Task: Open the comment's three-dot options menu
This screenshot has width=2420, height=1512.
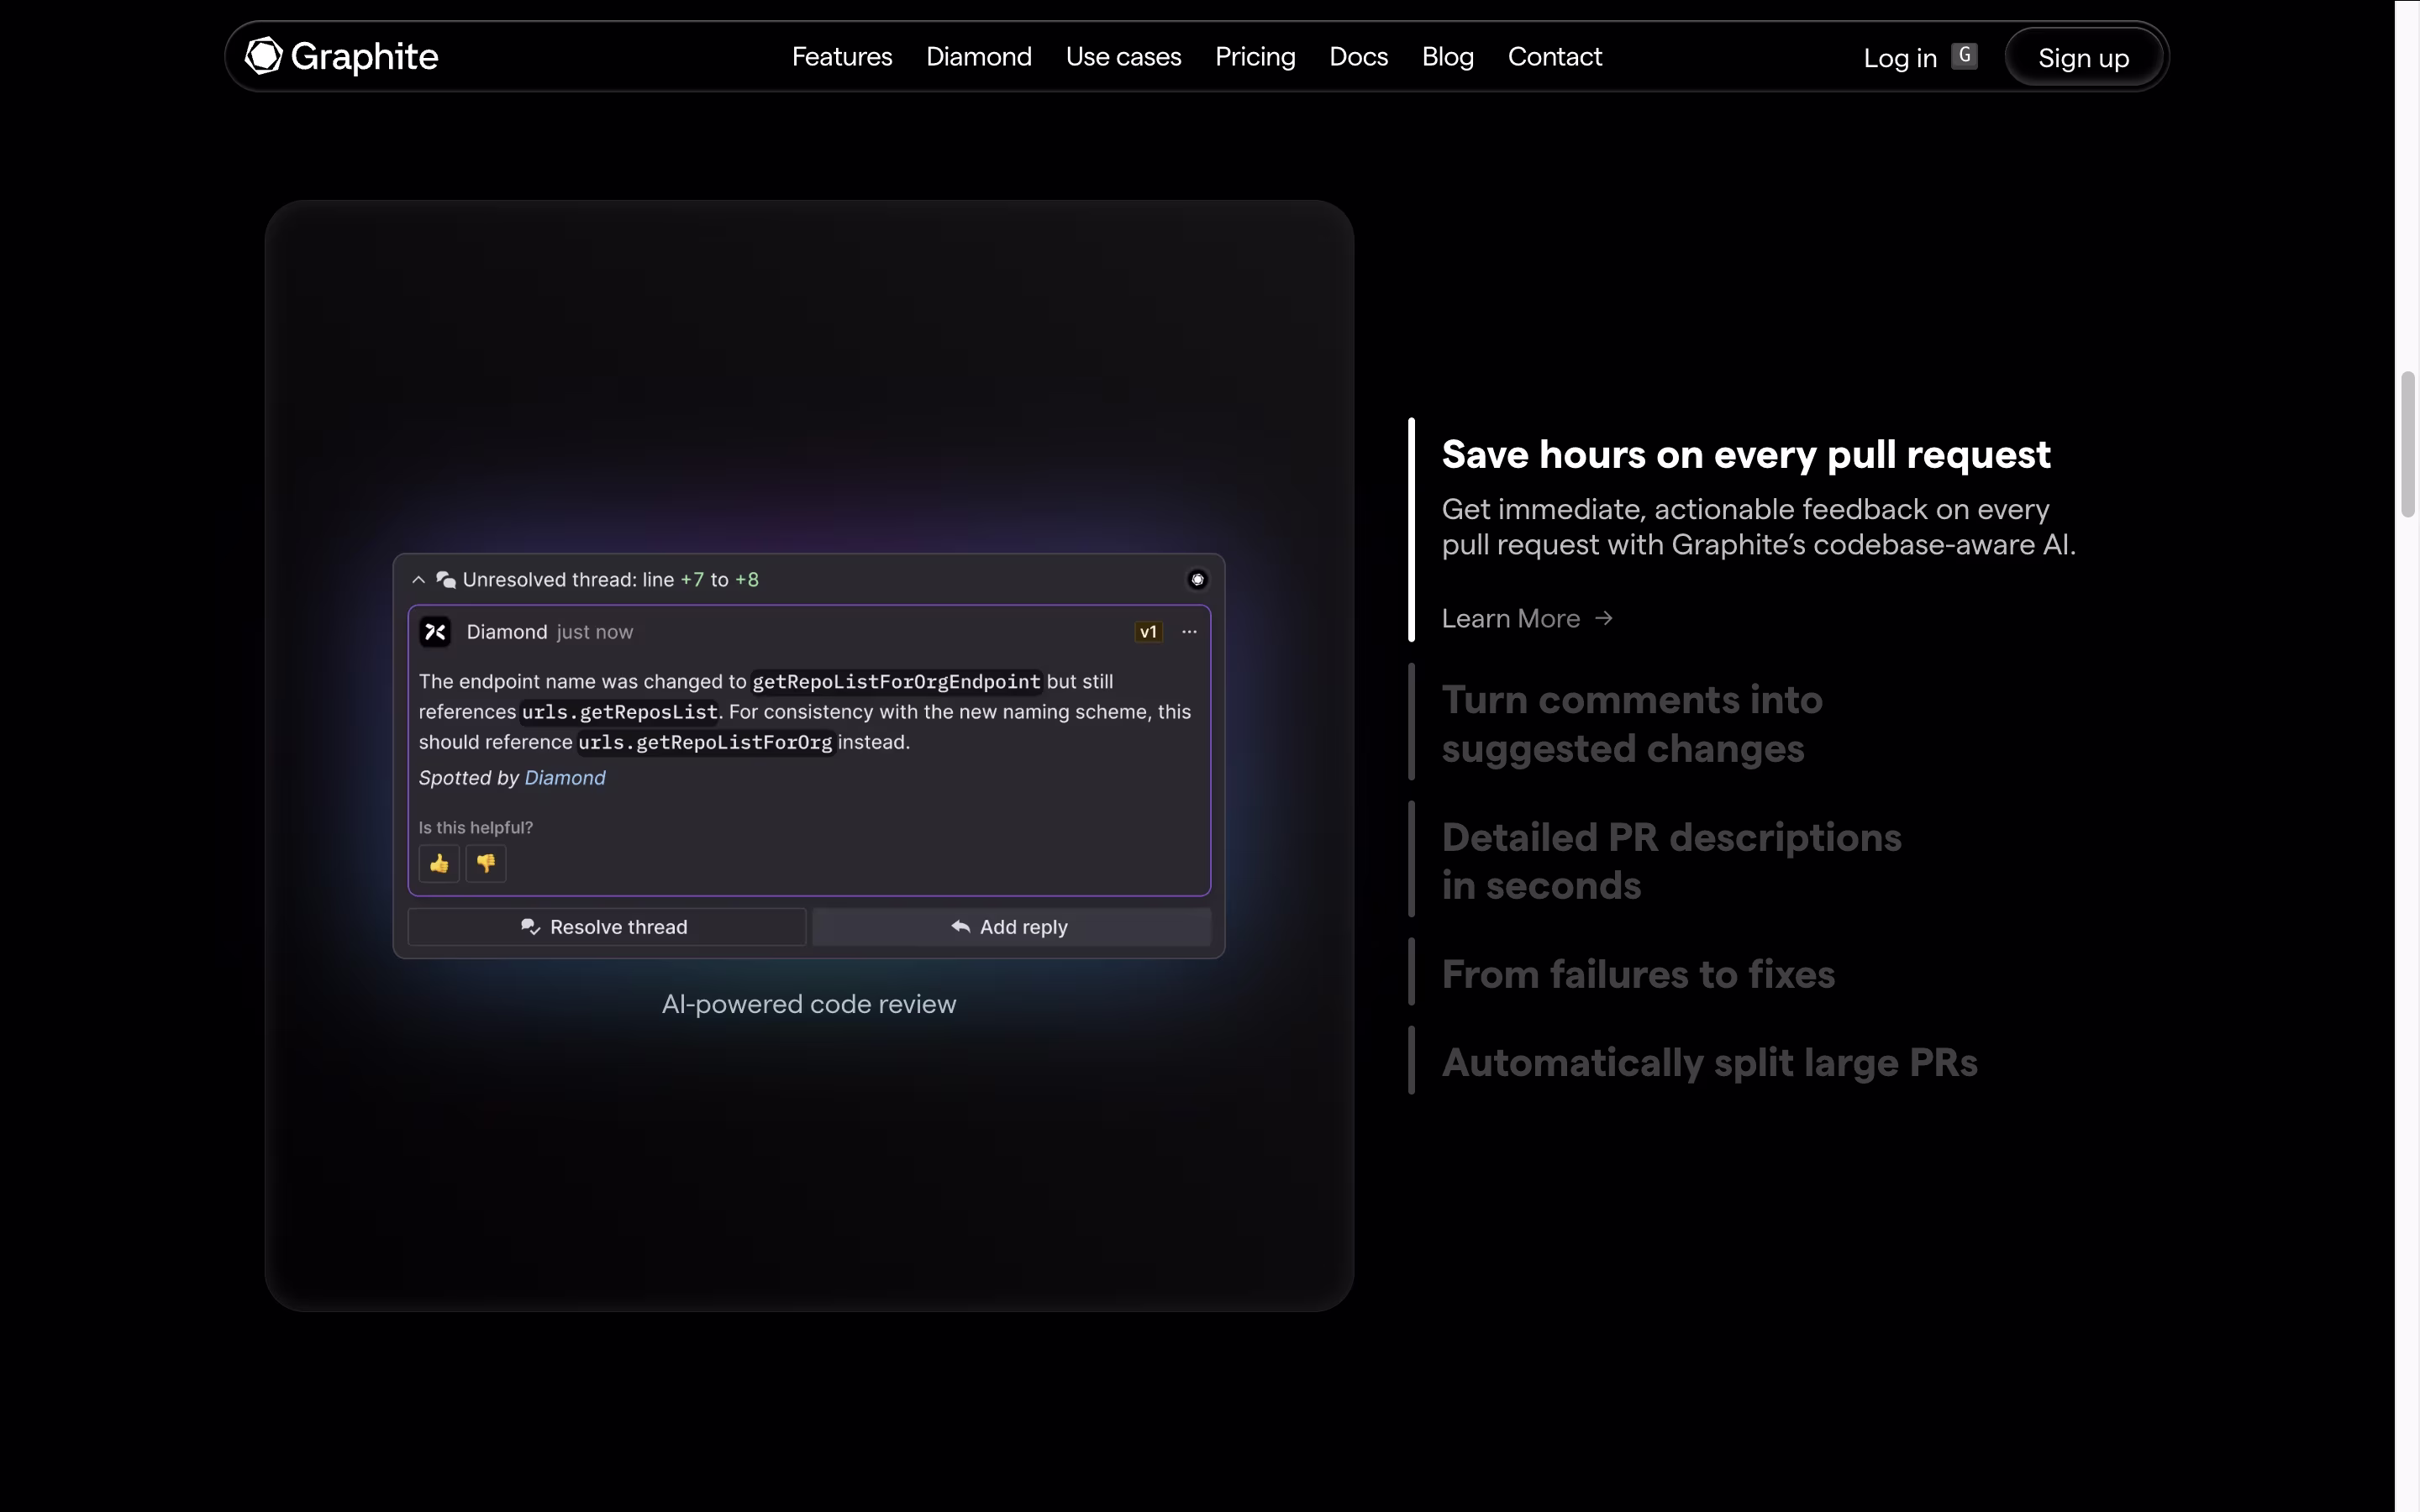Action: point(1189,632)
